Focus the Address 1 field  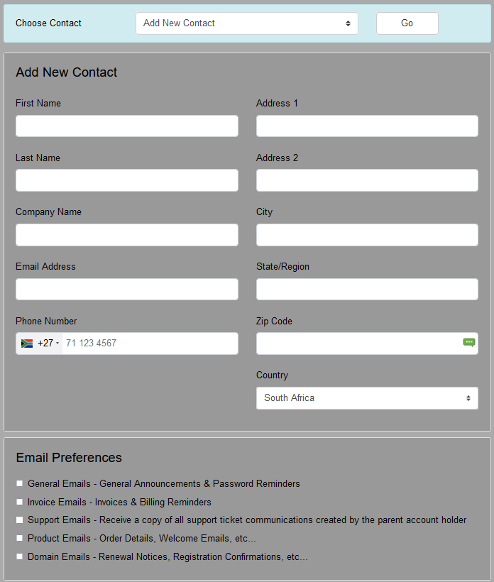pos(367,126)
